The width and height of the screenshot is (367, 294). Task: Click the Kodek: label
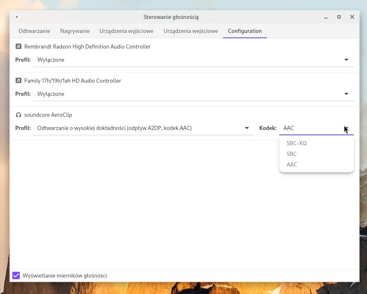(x=268, y=128)
